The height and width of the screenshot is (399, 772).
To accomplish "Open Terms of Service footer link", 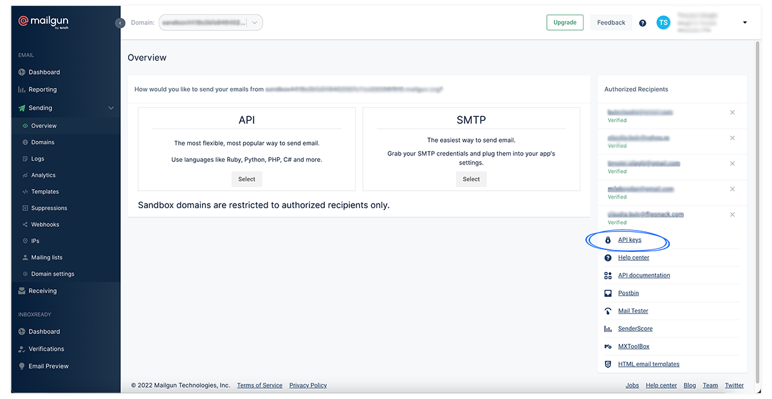I will (x=259, y=386).
